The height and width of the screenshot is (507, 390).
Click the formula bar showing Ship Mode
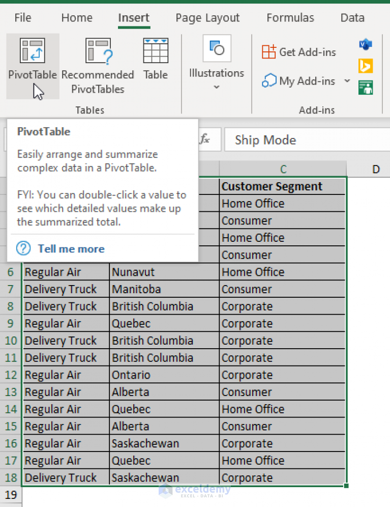pyautogui.click(x=307, y=139)
